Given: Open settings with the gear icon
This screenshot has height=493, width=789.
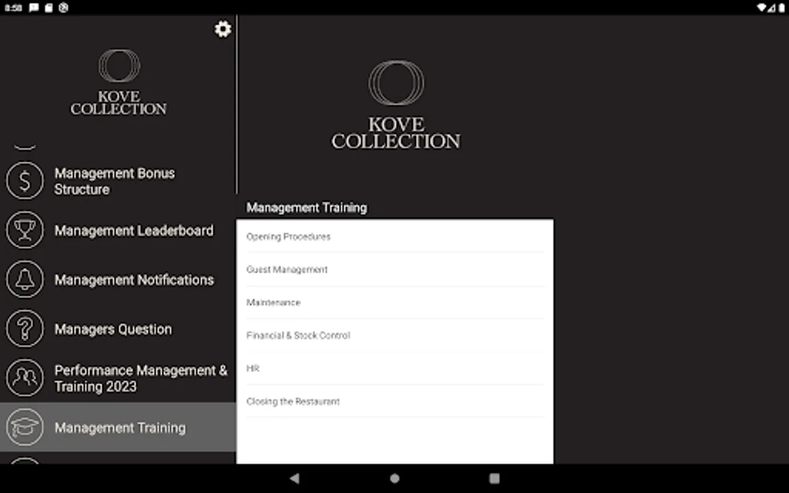Looking at the screenshot, I should (222, 29).
